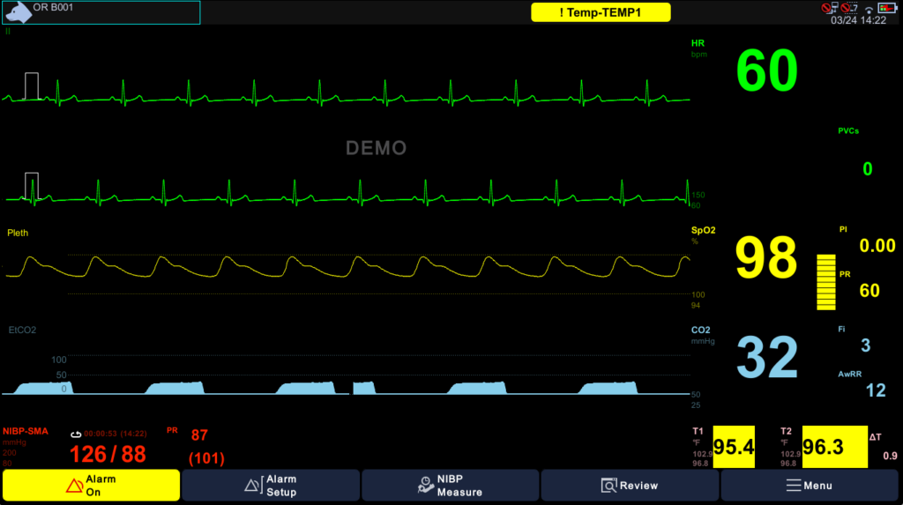Select the T1 label
This screenshot has width=903, height=505.
tap(698, 431)
